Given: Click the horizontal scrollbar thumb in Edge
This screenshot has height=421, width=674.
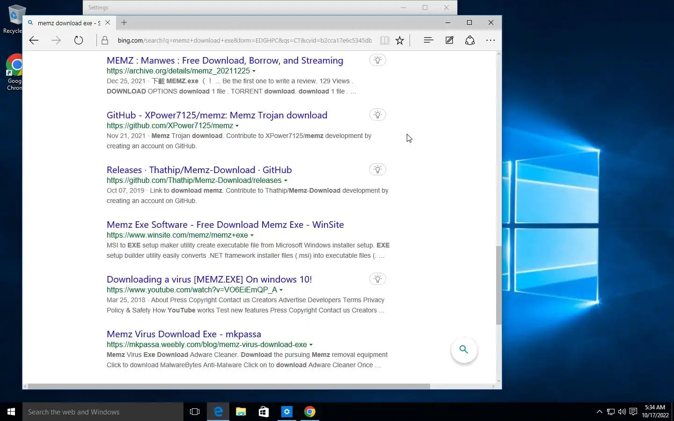Looking at the screenshot, I should tap(229, 386).
